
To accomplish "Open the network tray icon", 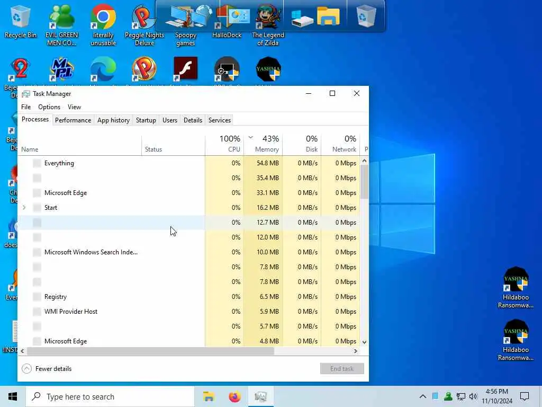I will pyautogui.click(x=461, y=396).
